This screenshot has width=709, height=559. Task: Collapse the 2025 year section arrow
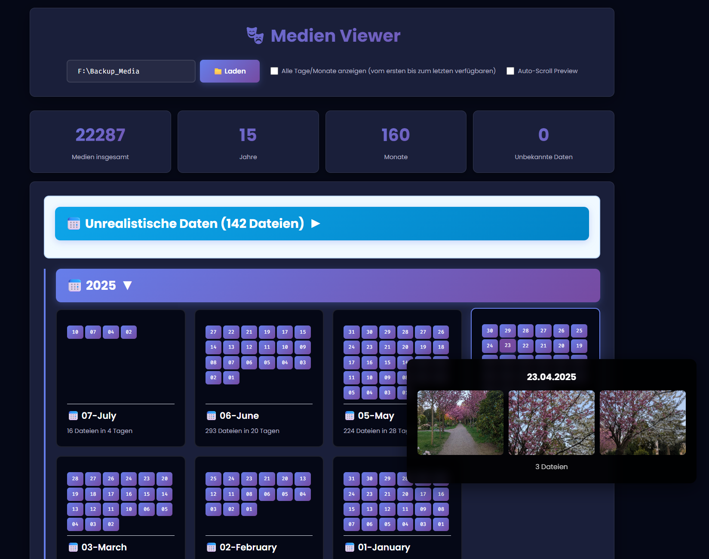[127, 286]
